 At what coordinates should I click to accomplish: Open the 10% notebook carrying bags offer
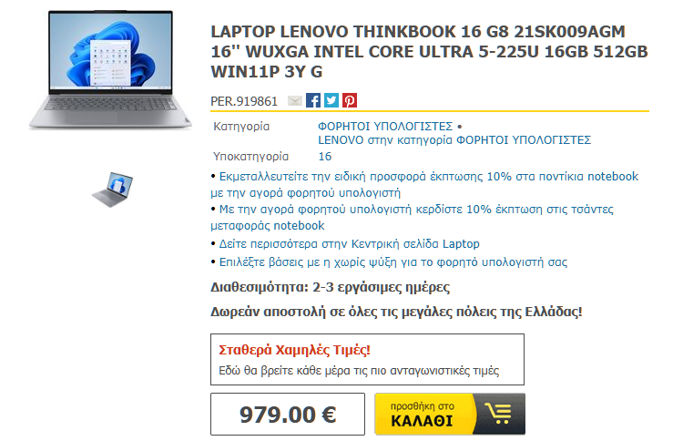point(412,218)
